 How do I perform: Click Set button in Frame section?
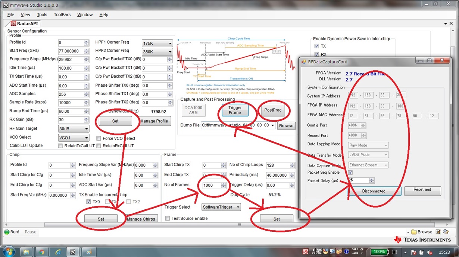(x=277, y=219)
